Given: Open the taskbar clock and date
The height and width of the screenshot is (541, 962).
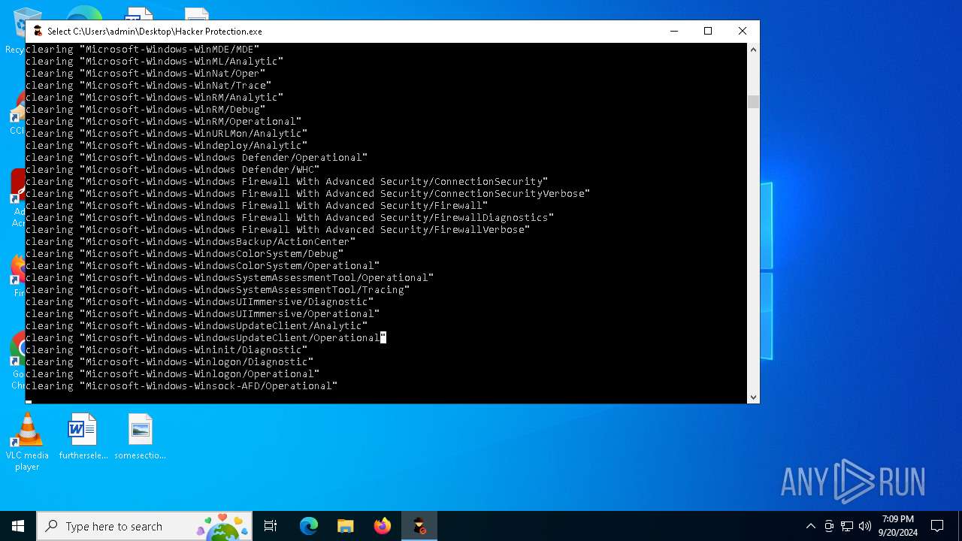Looking at the screenshot, I should [x=897, y=526].
